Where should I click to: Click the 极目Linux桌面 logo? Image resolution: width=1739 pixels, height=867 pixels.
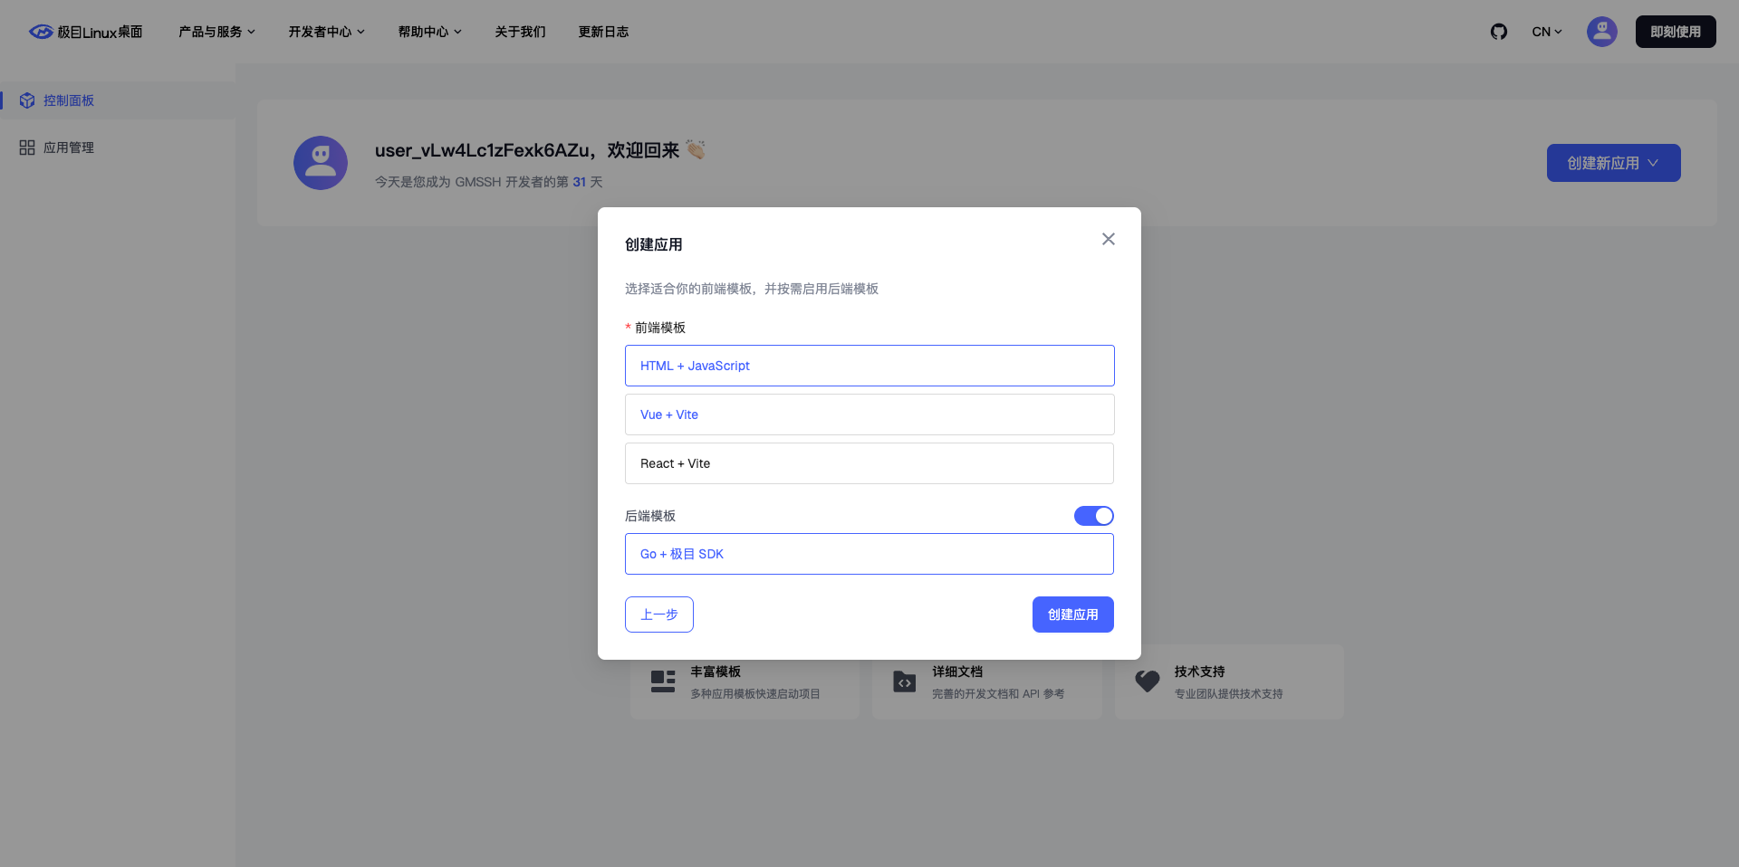point(85,32)
